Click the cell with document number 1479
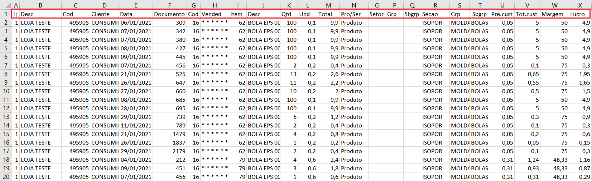The image size is (592, 181). click(170, 134)
